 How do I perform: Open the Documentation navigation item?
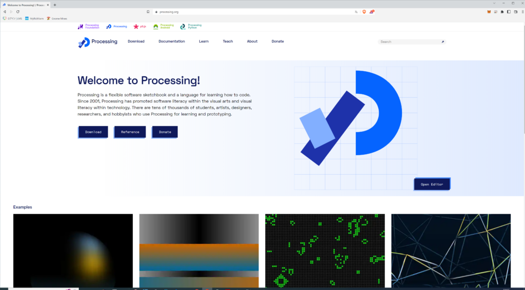(x=172, y=41)
